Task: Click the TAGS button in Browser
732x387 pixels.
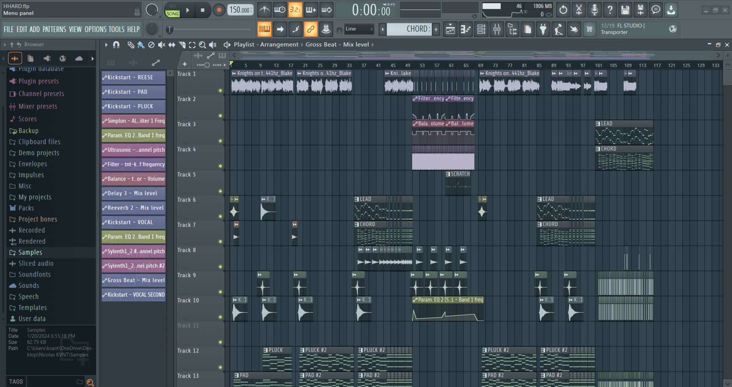Action: [x=16, y=382]
